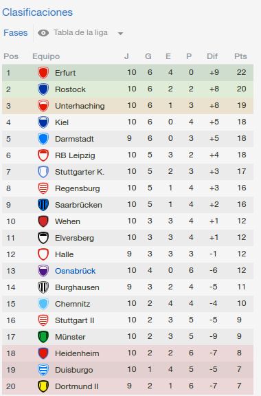Select the Heidenheim row
The height and width of the screenshot is (396, 261).
128,353
